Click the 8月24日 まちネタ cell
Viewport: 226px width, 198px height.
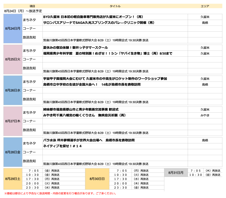click(32, 20)
